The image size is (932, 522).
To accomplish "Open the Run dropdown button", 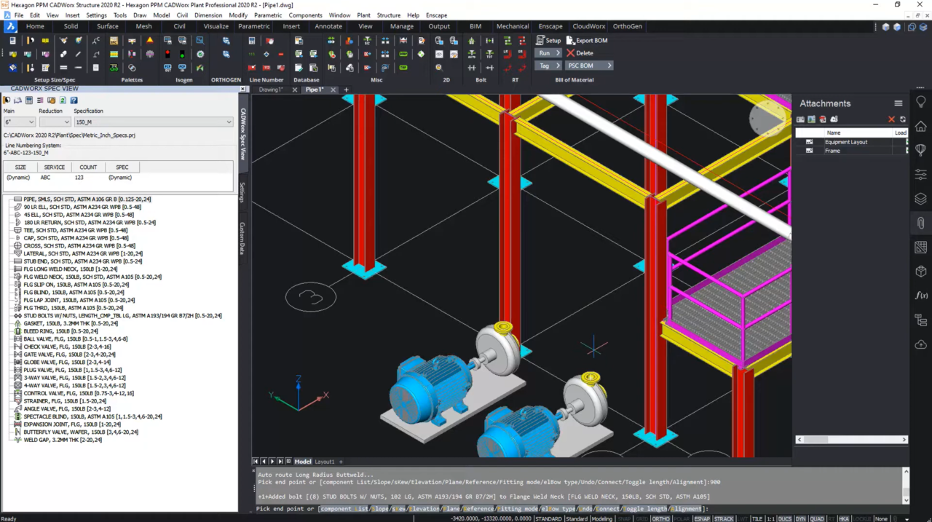I will click(x=548, y=53).
